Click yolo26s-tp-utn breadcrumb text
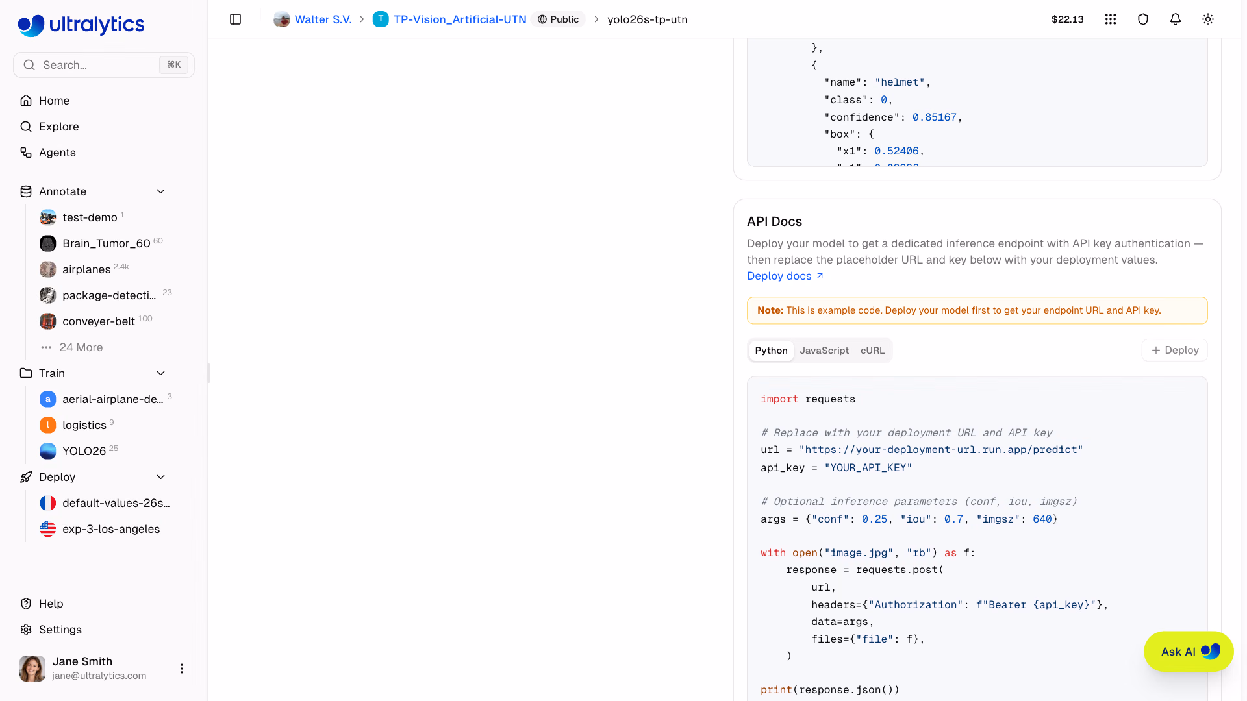1247x701 pixels. point(648,19)
